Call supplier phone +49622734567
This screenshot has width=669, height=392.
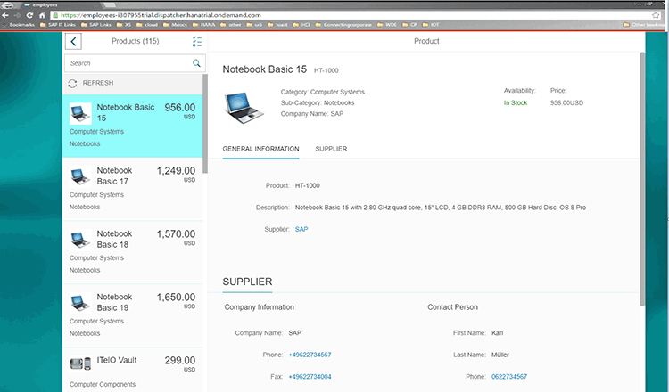(310, 355)
